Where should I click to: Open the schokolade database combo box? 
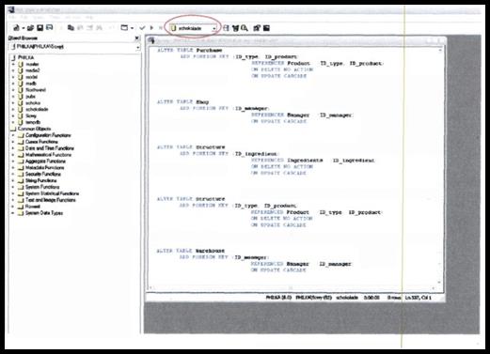pos(193,28)
